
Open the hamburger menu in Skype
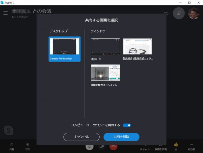(x=5, y=13)
